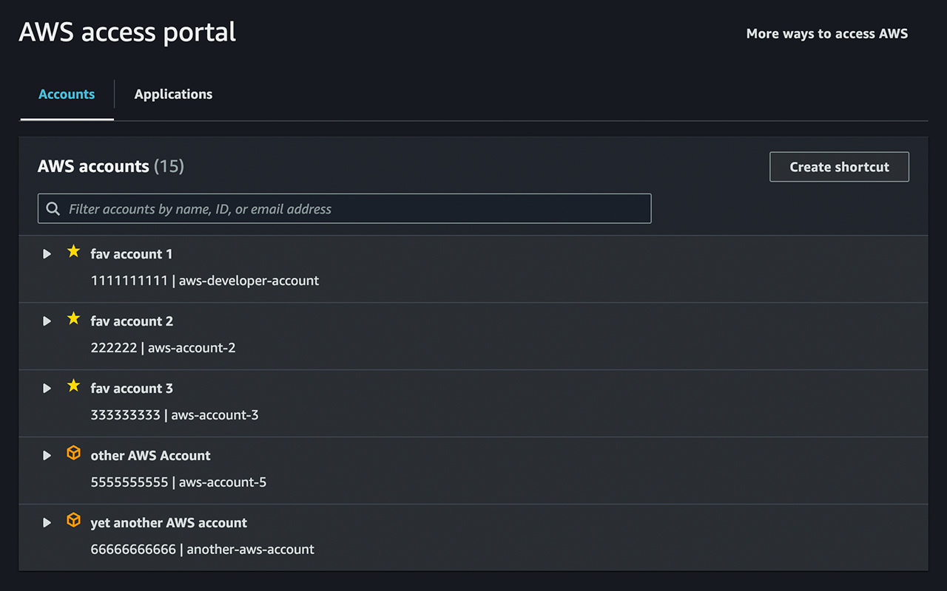Click the 1111111111 | aws-developer-account details
947x591 pixels.
tap(205, 281)
